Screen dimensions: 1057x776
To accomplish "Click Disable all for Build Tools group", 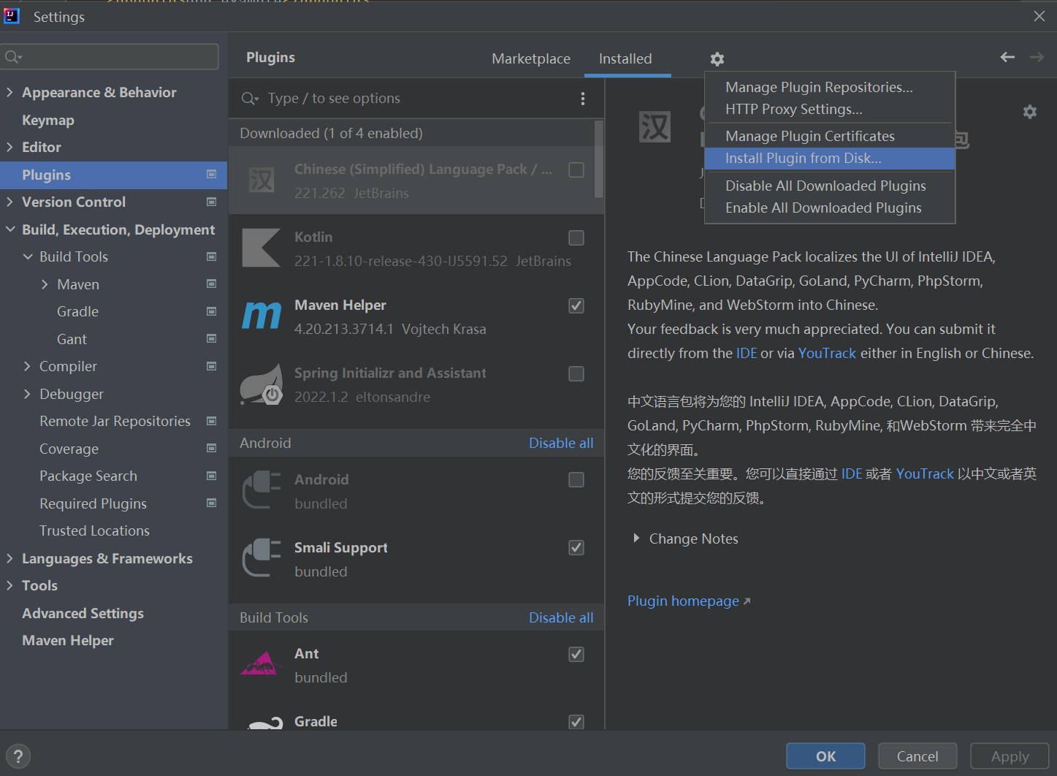I will point(561,617).
